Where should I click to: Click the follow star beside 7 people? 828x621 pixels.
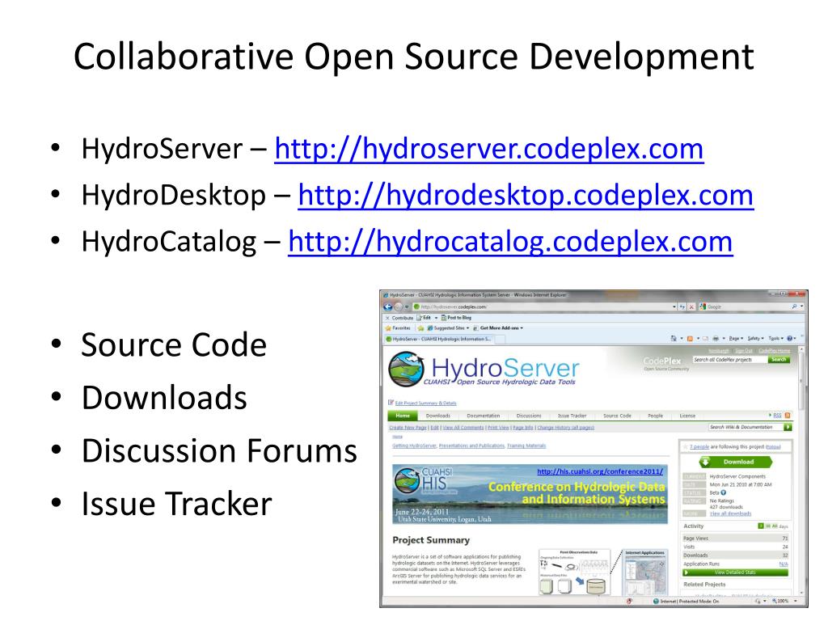tap(686, 447)
